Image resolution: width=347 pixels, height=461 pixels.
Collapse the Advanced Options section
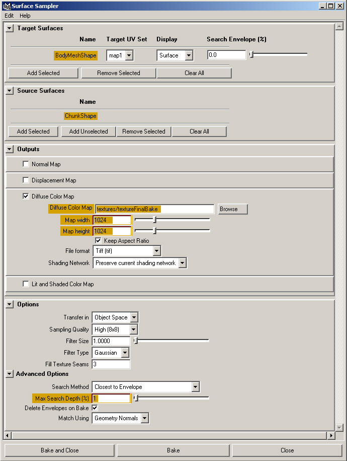(10, 374)
